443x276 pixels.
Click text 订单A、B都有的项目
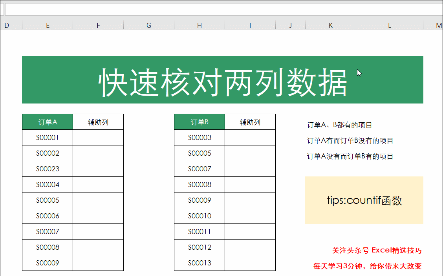339,125
